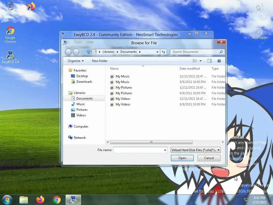273x205 pixels.
Task: Click Documents in the address bar
Action: pos(129,52)
